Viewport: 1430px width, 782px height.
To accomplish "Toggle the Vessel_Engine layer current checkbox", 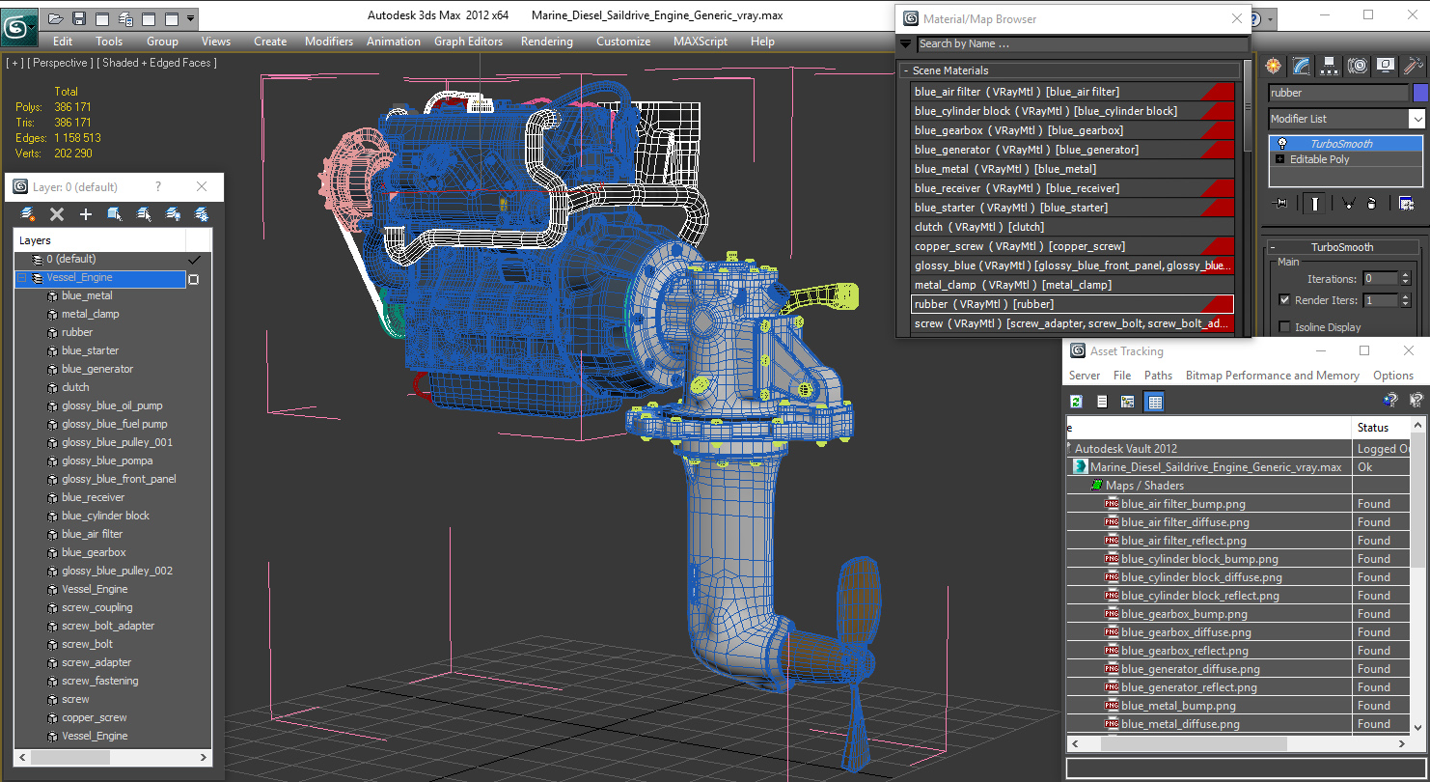I will pyautogui.click(x=193, y=279).
